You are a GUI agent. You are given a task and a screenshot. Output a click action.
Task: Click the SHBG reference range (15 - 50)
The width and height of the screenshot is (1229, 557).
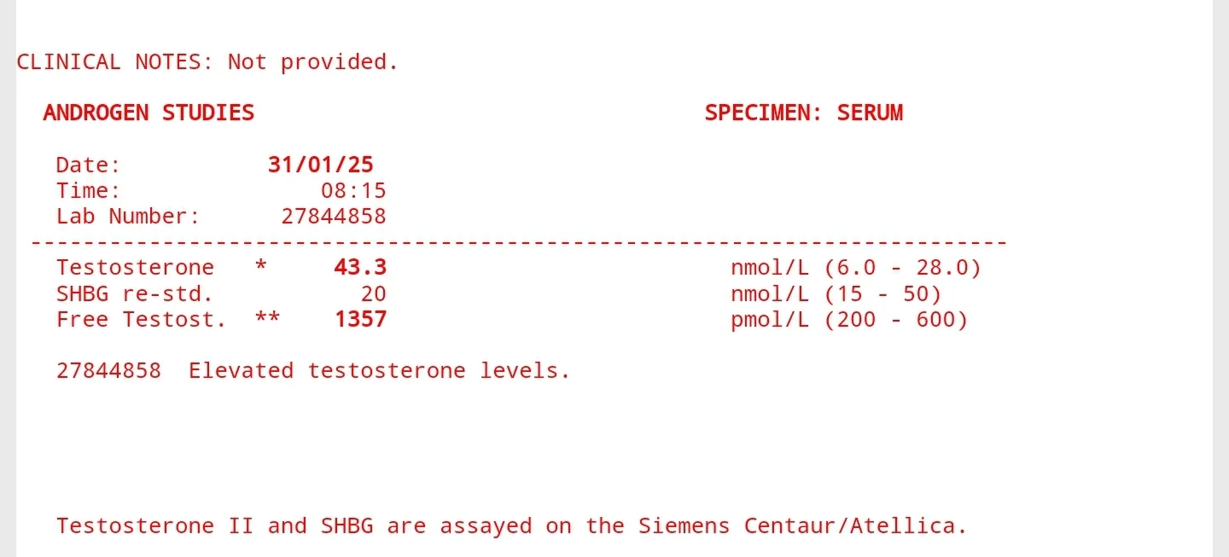[x=882, y=294]
